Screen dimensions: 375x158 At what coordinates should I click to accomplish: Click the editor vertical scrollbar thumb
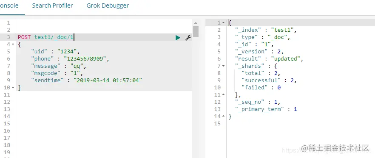click(196, 32)
